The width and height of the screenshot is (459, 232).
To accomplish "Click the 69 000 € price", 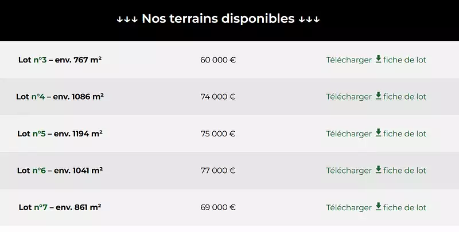I will coord(218,207).
